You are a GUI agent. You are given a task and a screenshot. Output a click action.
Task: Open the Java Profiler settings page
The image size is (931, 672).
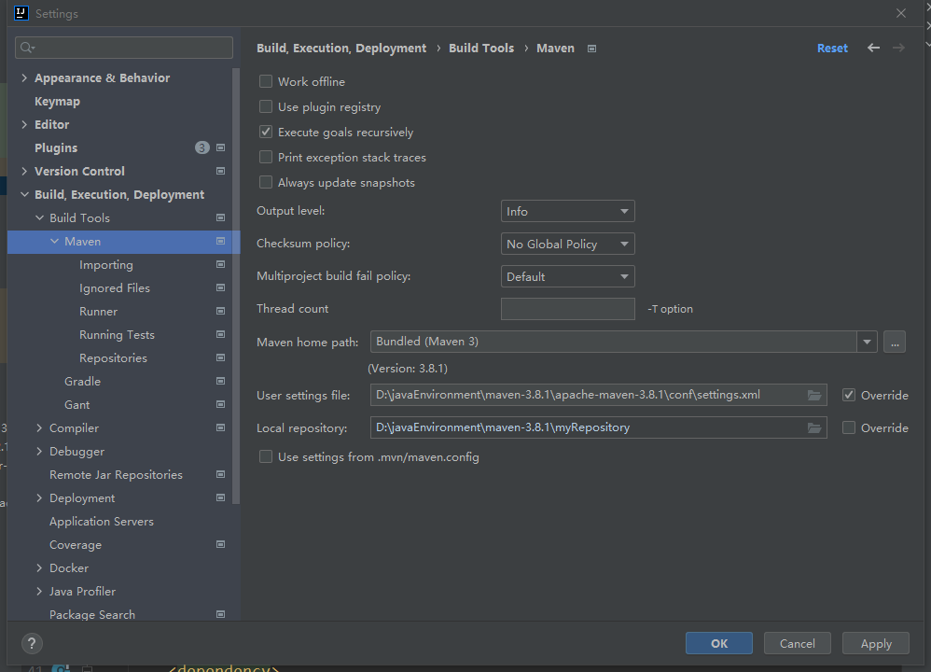coord(82,591)
